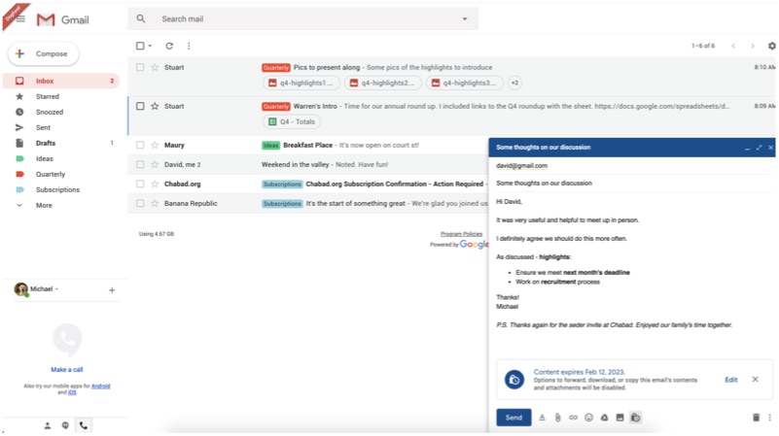Click the insert photo icon
Screen dimensions: 779x436
[620, 418]
